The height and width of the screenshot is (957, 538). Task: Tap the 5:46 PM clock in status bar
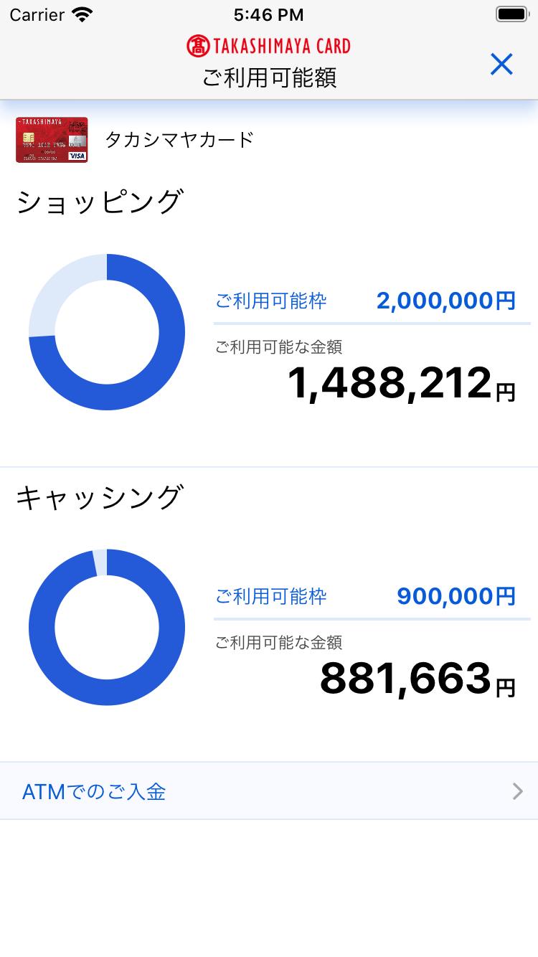tap(269, 14)
